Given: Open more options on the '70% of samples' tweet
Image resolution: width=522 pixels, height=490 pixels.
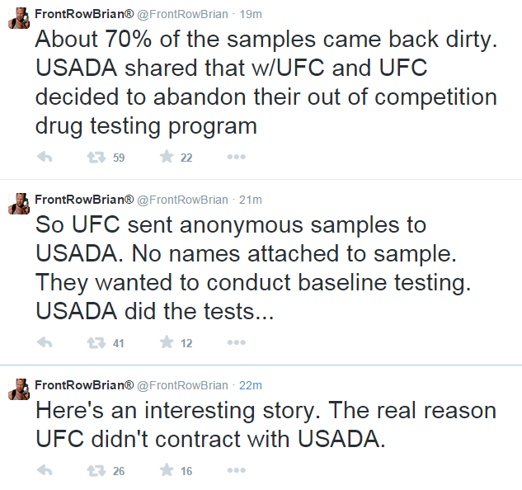Looking at the screenshot, I should (236, 157).
